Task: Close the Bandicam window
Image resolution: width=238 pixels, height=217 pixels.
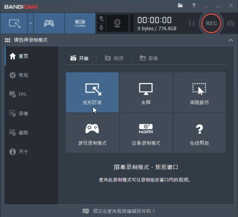Action: pos(231,5)
